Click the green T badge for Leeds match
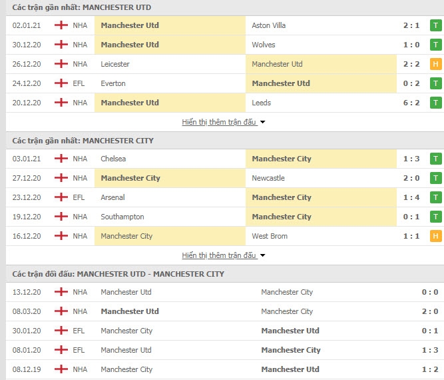Screen dimensions: 444x380 (x=436, y=103)
